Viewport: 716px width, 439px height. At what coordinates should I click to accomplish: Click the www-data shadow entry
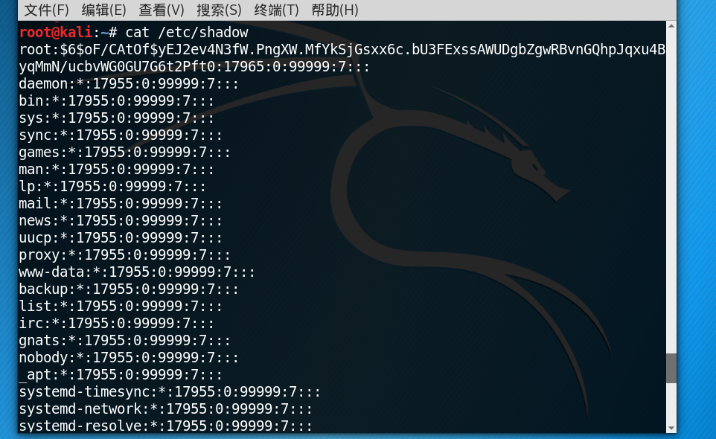137,272
